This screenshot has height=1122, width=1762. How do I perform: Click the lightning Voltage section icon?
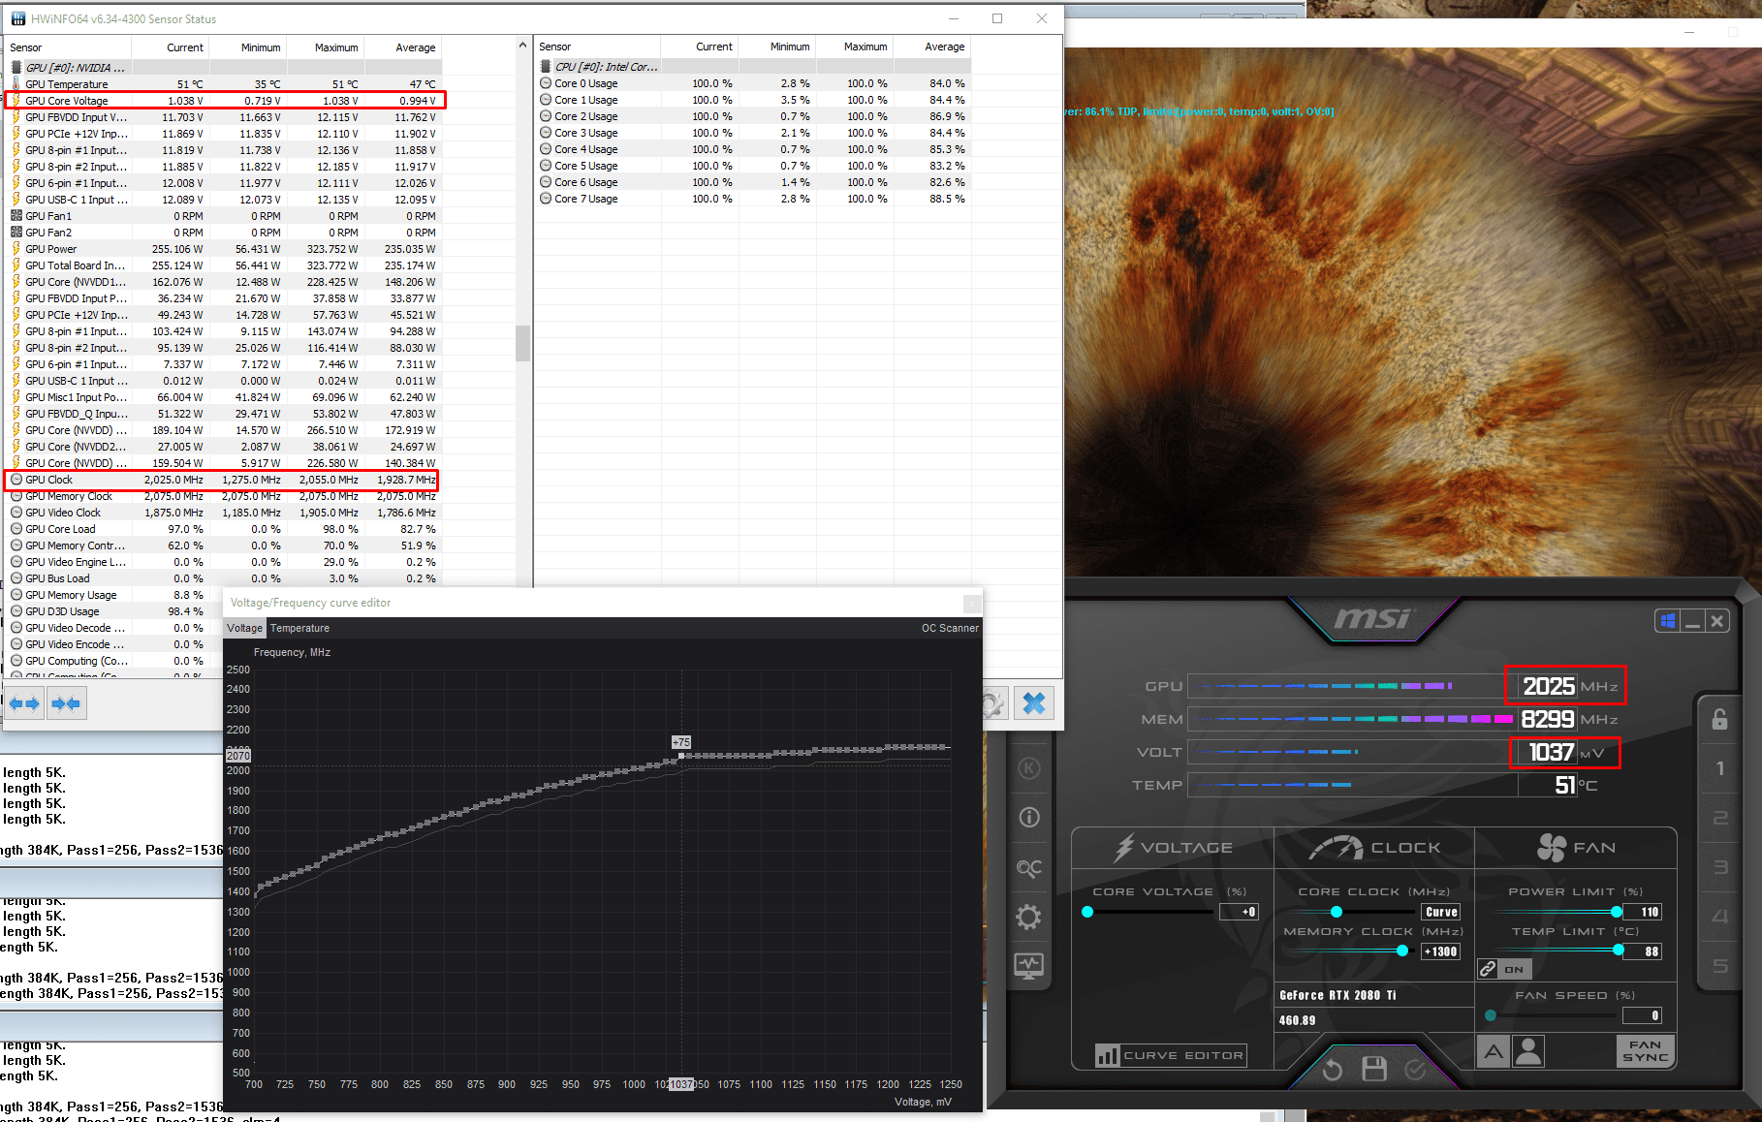(x=1123, y=848)
